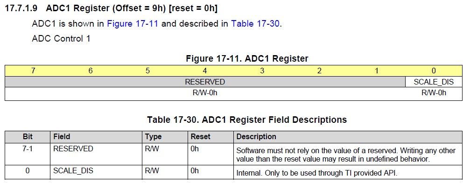This screenshot has width=470, height=184.
Task: Select the bit 2 header cell
Action: [319, 71]
